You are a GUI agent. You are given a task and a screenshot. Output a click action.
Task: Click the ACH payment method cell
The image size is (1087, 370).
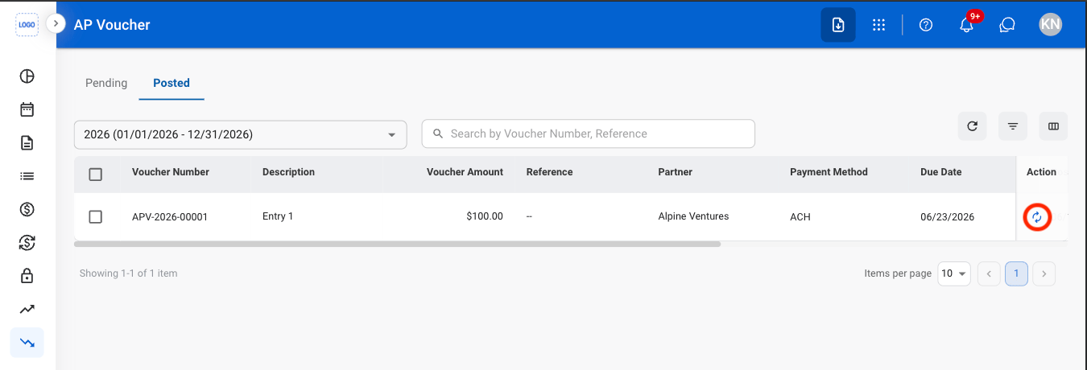coord(800,216)
